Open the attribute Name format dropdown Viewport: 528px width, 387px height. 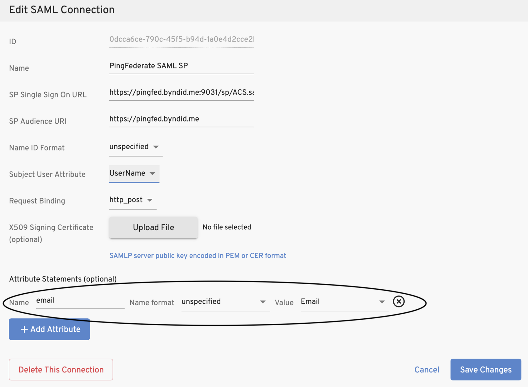pyautogui.click(x=225, y=302)
